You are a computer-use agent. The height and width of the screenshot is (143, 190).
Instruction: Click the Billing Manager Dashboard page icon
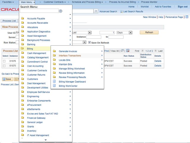pyautogui.click(x=54, y=82)
